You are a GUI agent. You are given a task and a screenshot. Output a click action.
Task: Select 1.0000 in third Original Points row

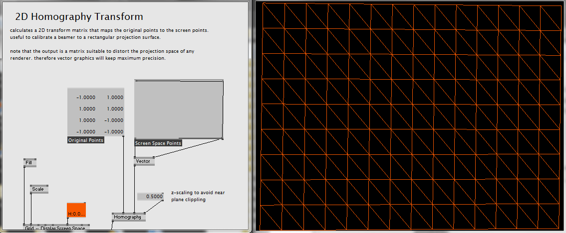pos(87,120)
